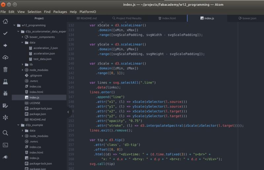Open the terminal icon in sidebar
Screen dimensions: 264x170
[x=5, y=145]
